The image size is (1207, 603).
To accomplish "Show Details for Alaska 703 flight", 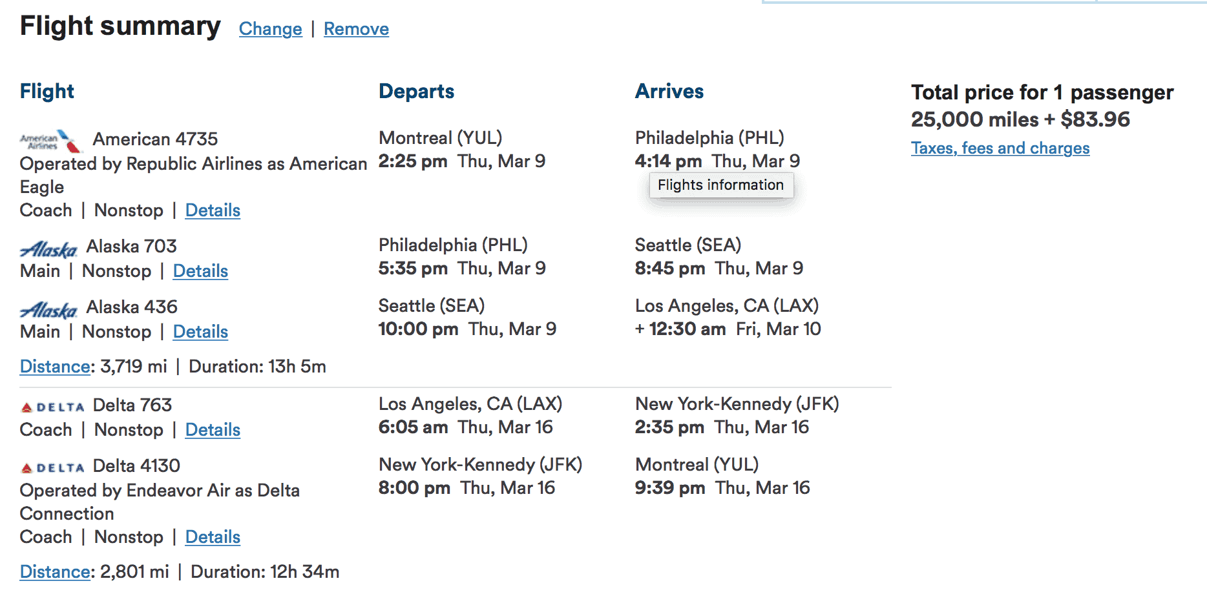I will [x=200, y=271].
